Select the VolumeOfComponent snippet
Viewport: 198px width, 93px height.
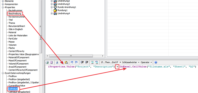tap(18, 64)
